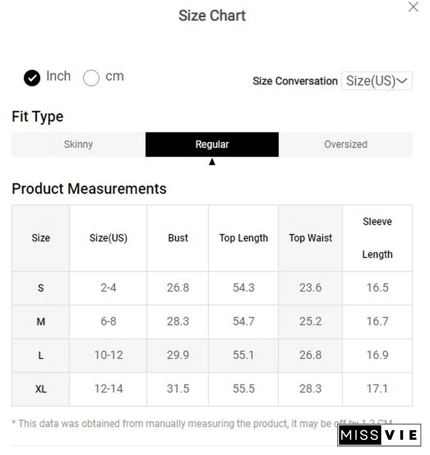Image resolution: width=430 pixels, height=455 pixels.
Task: Click the Size Conversation label
Action: pos(295,81)
